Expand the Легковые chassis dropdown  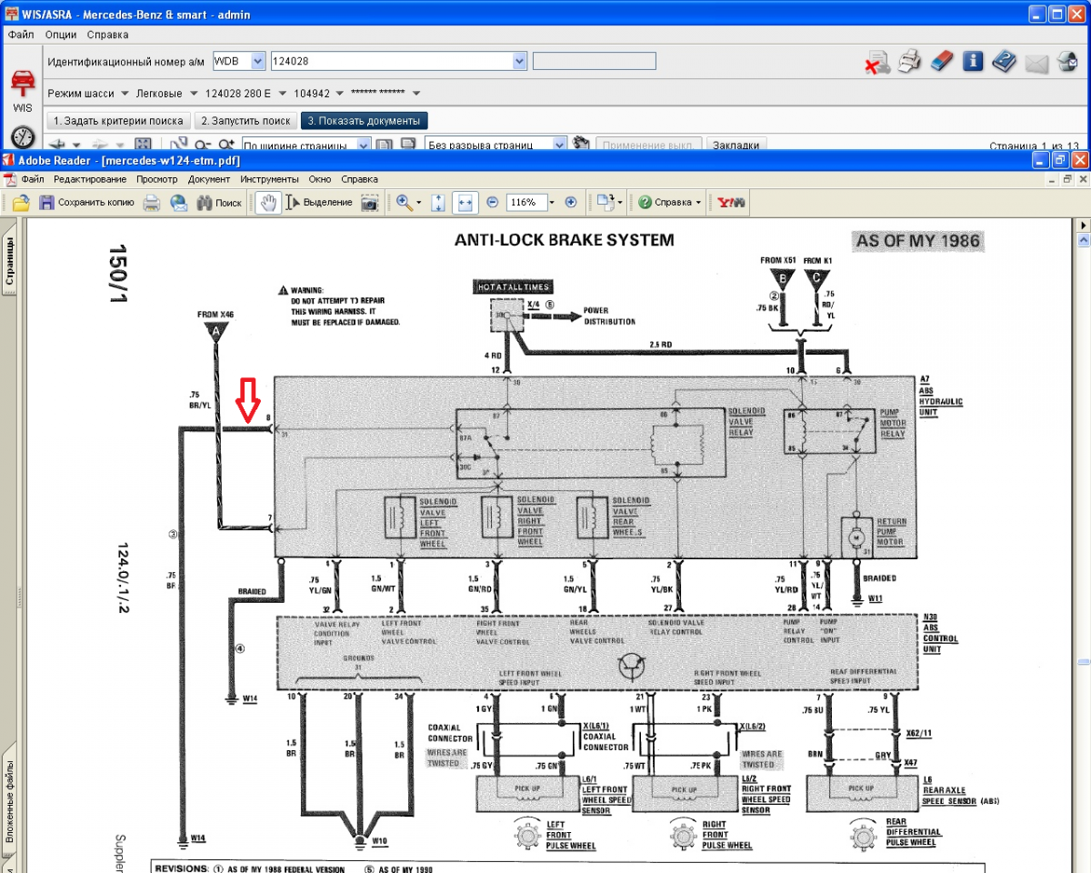tap(191, 94)
